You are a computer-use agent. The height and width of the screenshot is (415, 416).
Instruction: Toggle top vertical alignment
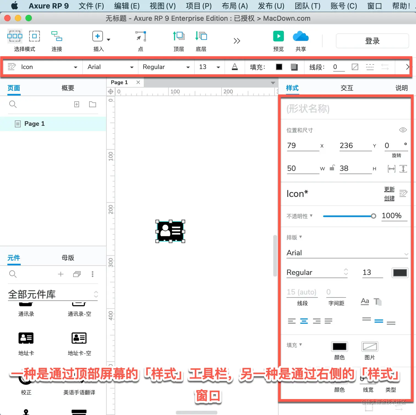click(366, 319)
